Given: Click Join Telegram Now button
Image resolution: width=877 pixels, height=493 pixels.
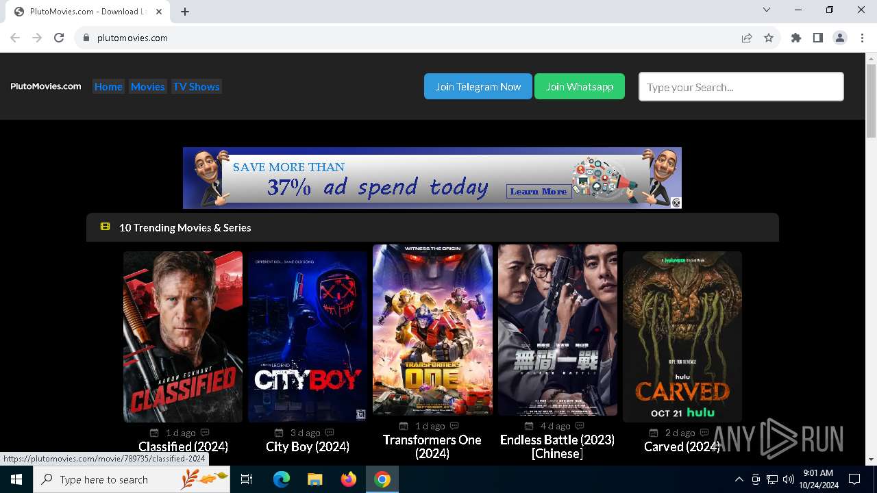Looking at the screenshot, I should point(478,86).
